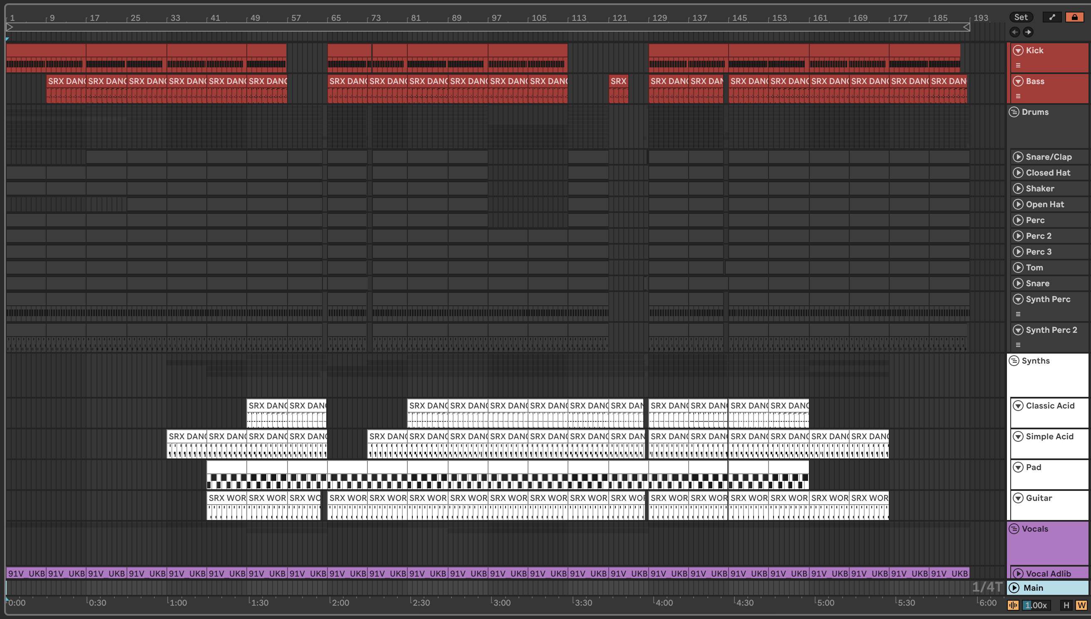Unfold the Closed Hat track
The image size is (1091, 619).
[x=1018, y=173]
